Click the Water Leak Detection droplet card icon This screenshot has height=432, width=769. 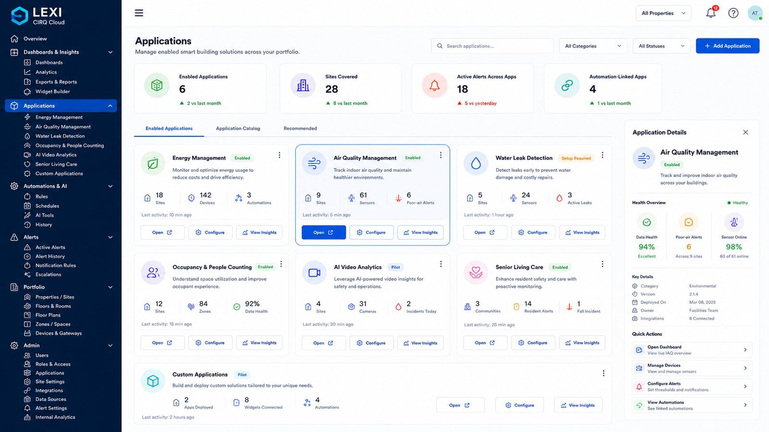click(476, 163)
